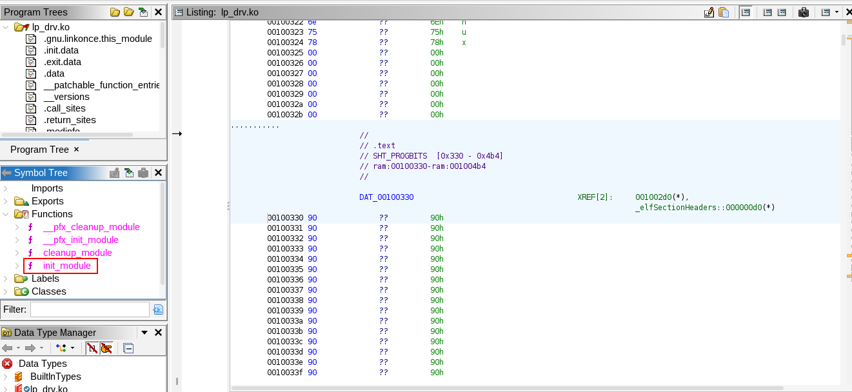Collapse all data types icon
Viewport: 852px width, 392px height.
[x=128, y=348]
